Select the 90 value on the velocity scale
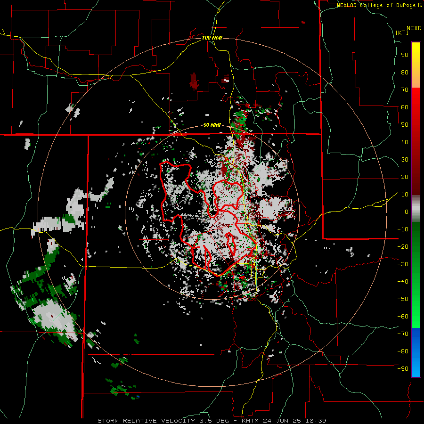Image resolution: width=424 pixels, height=424 pixels. click(405, 55)
